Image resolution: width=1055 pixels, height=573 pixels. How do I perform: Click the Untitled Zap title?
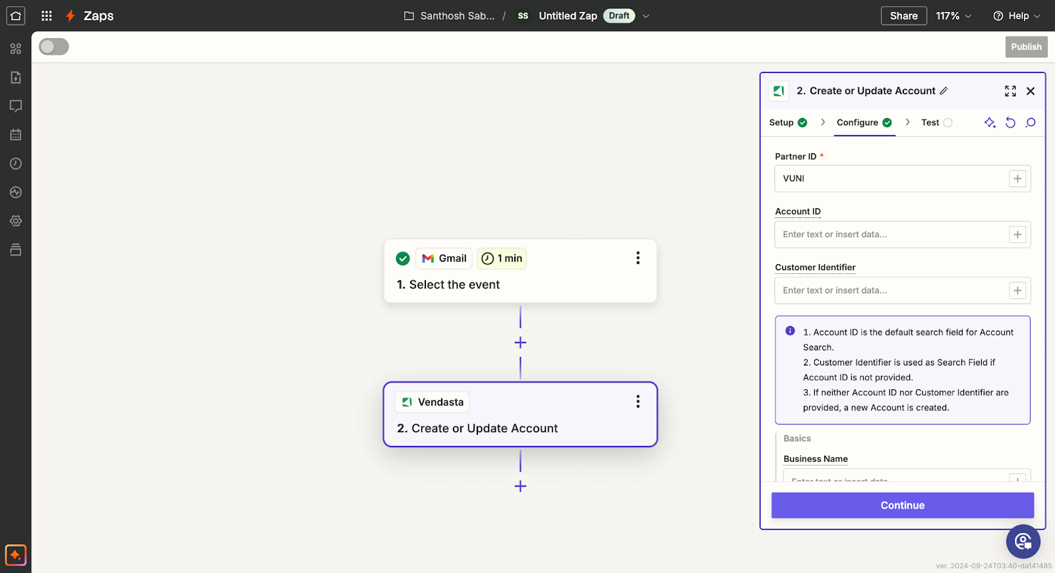[x=568, y=16]
